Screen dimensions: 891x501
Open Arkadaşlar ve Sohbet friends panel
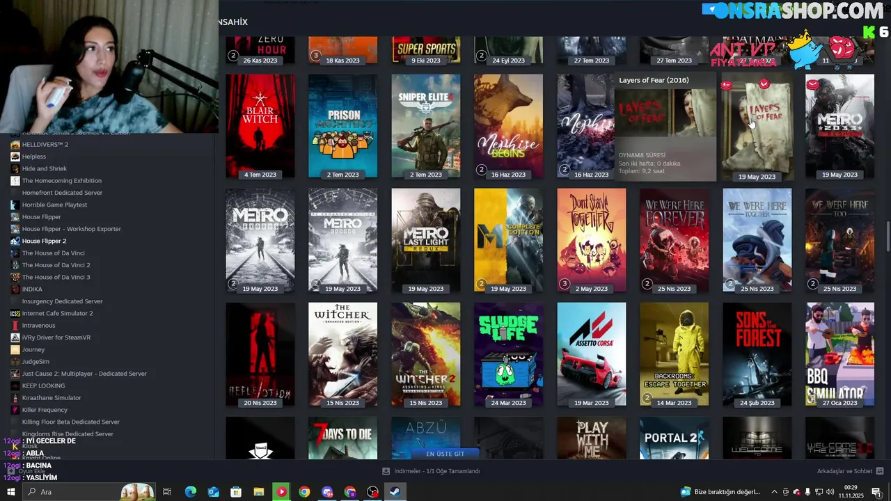pyautogui.click(x=844, y=471)
